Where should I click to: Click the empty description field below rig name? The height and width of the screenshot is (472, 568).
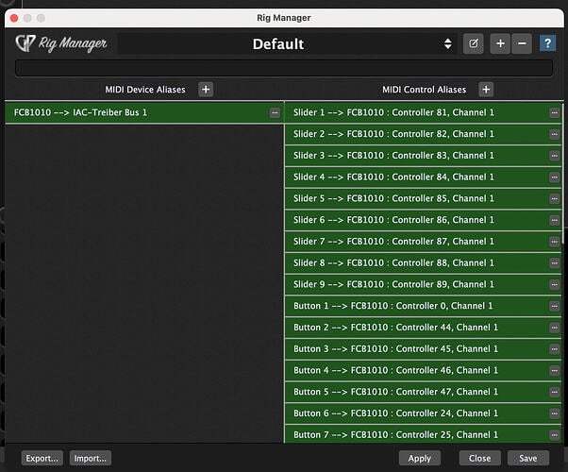284,68
